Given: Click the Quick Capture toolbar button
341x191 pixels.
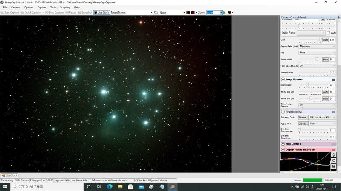Looking at the screenshot, I should tap(31, 13).
